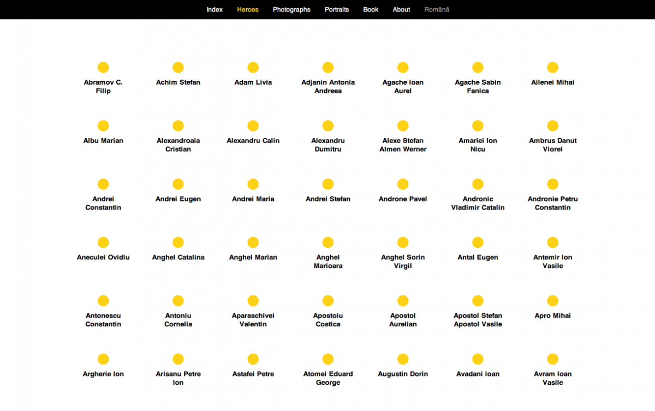Viewport: 655px width, 411px height.
Task: Open the About page
Action: (x=401, y=9)
